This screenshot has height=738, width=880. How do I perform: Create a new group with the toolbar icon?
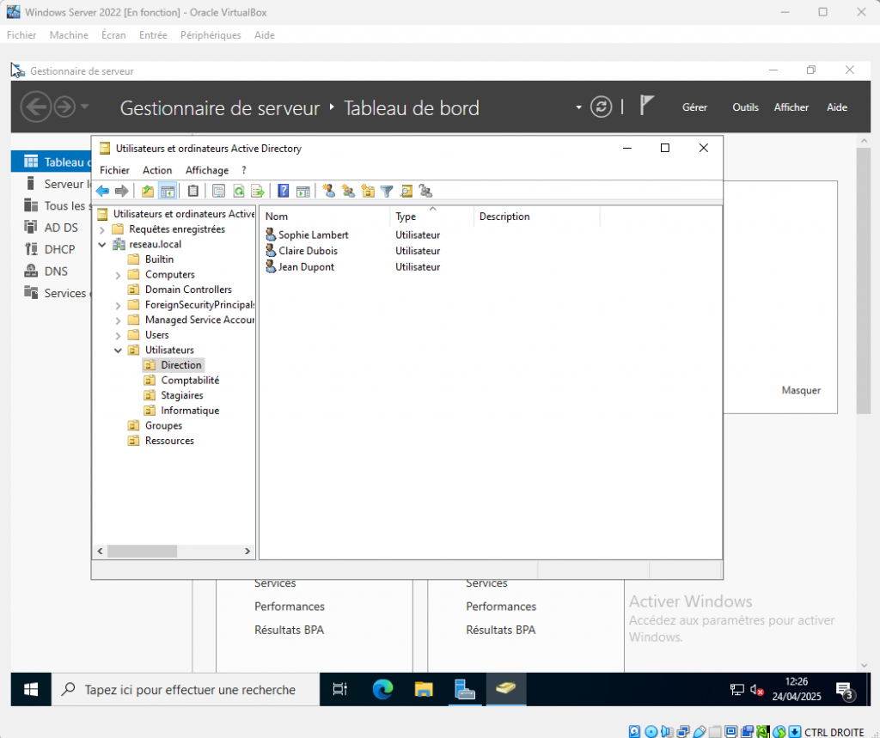click(348, 191)
